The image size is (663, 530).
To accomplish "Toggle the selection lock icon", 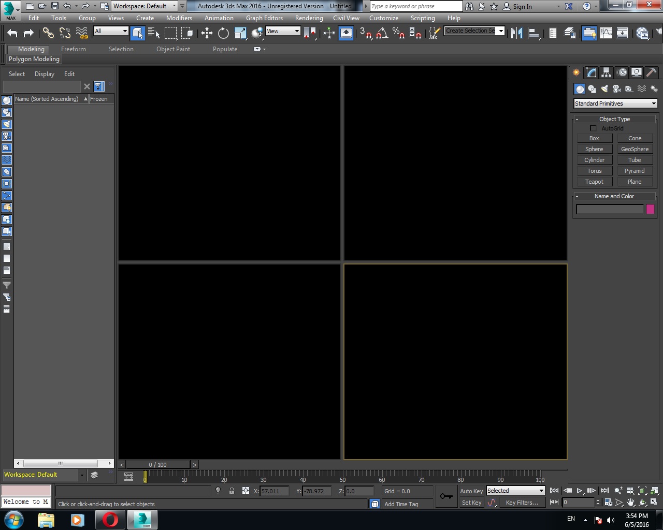I will [232, 491].
